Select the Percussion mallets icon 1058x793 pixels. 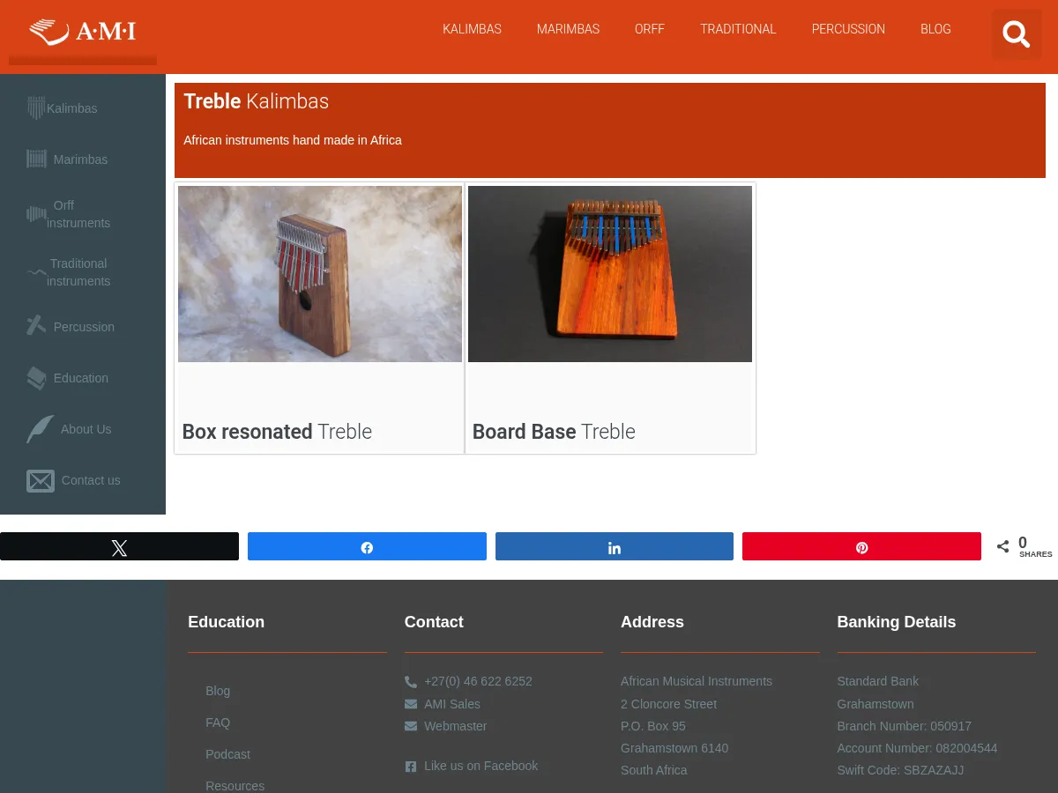(x=36, y=326)
